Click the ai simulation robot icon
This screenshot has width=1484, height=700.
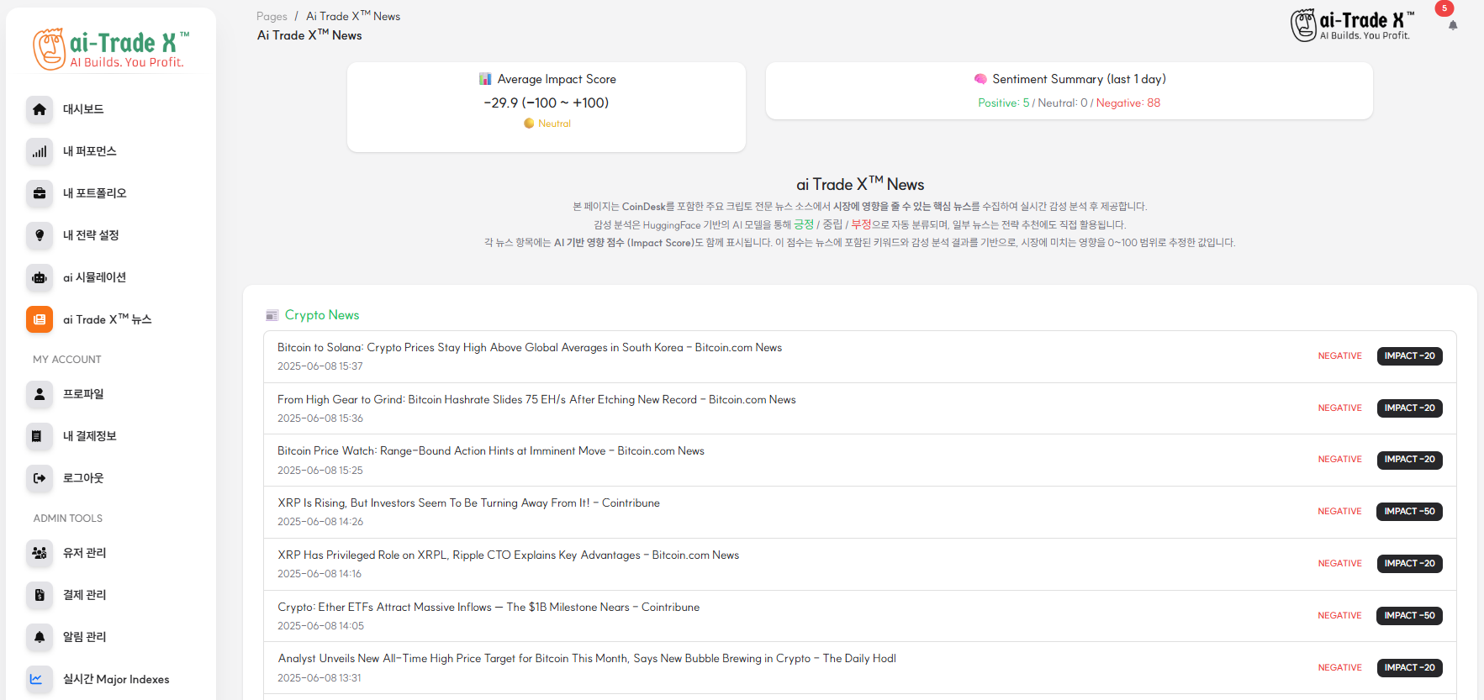[x=40, y=277]
